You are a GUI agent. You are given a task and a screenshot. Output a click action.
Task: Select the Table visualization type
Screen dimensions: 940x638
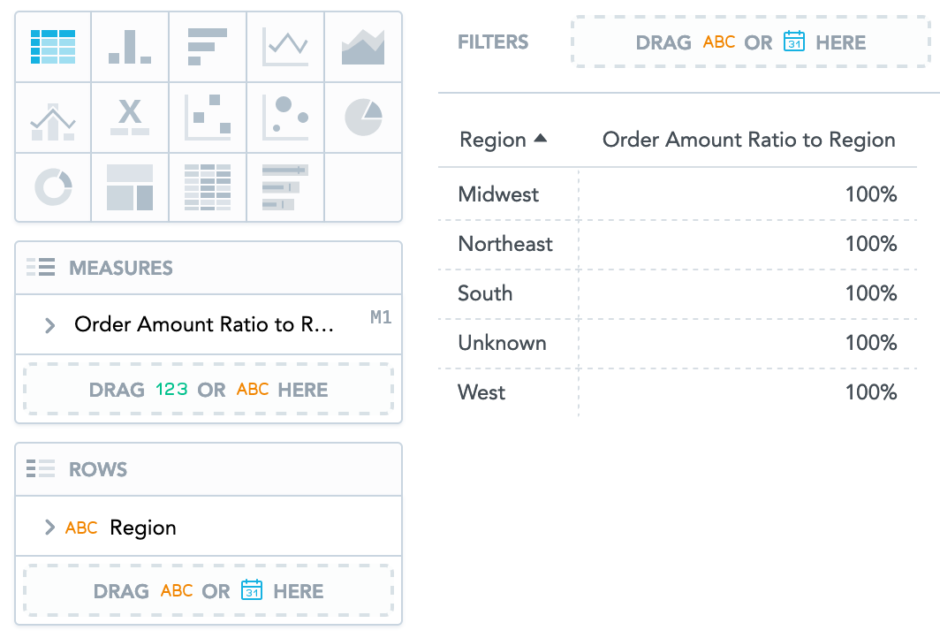(53, 47)
